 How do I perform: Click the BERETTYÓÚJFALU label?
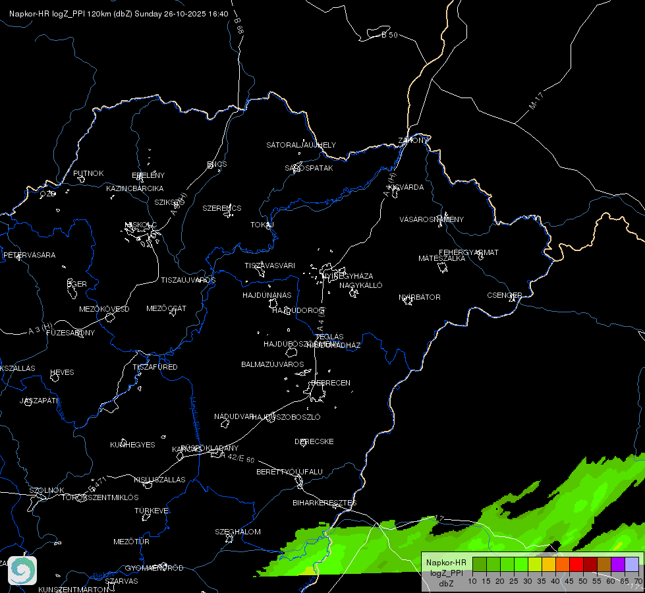289,472
